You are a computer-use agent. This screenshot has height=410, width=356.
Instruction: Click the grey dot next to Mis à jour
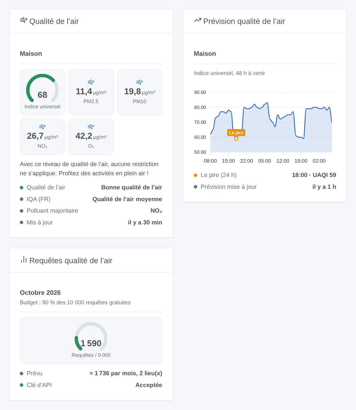(22, 222)
